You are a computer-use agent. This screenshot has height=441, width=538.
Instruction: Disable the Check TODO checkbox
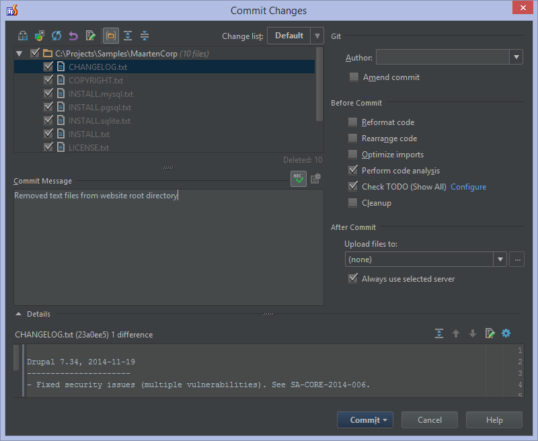[x=352, y=186]
